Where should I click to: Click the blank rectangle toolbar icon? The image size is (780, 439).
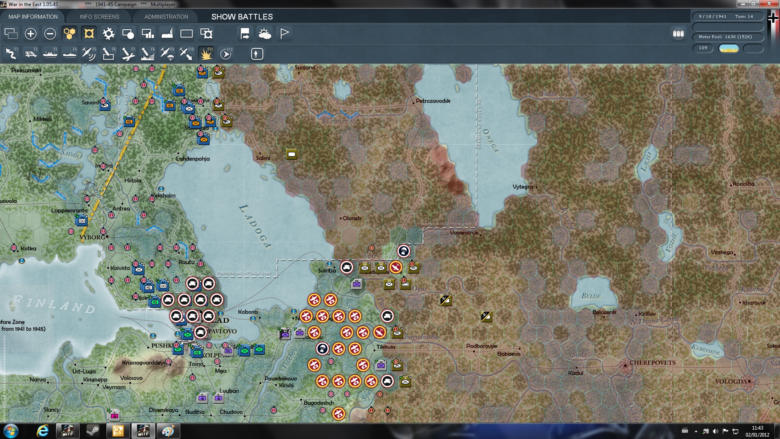186,33
